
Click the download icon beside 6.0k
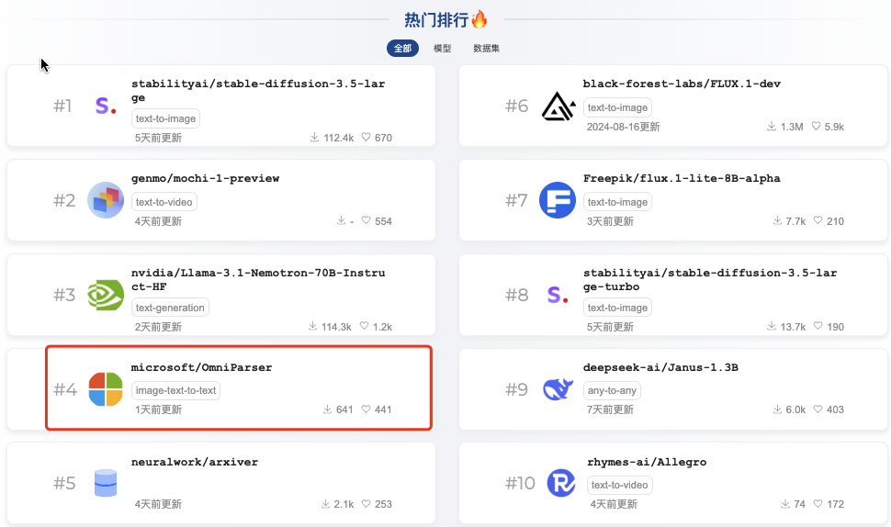tap(777, 409)
